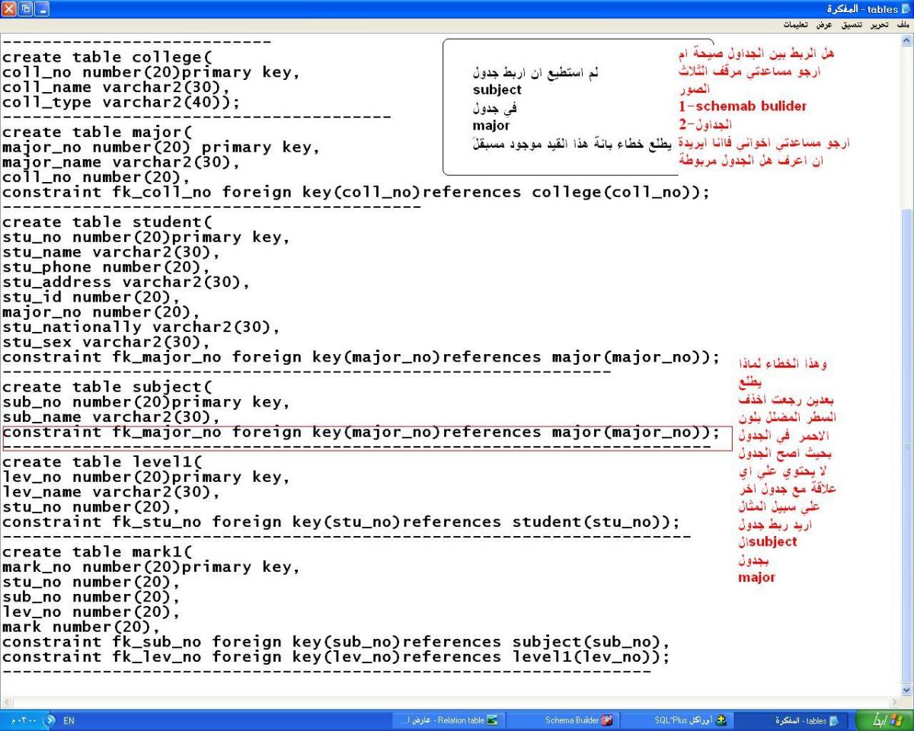The width and height of the screenshot is (914, 731).
Task: Open the ملف (File) menu
Action: point(903,25)
